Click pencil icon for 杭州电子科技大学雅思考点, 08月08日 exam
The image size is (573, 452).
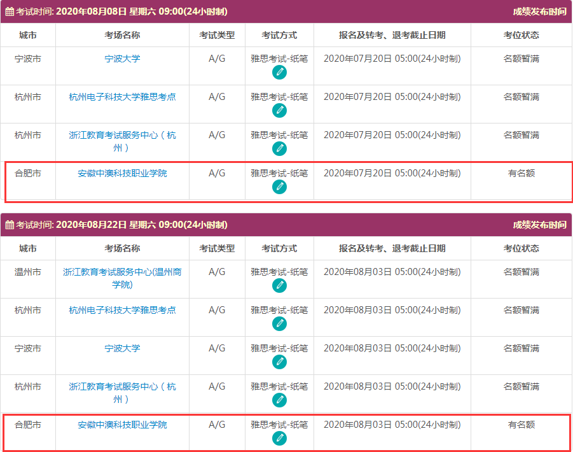(x=279, y=111)
